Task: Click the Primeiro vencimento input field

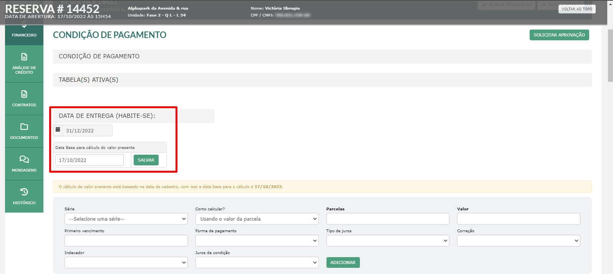Action: (126, 241)
